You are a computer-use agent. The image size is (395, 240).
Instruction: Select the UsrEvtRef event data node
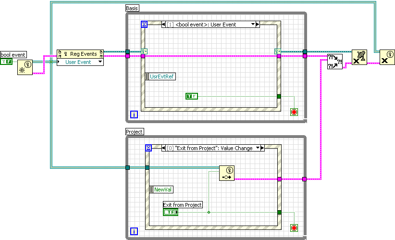point(160,76)
